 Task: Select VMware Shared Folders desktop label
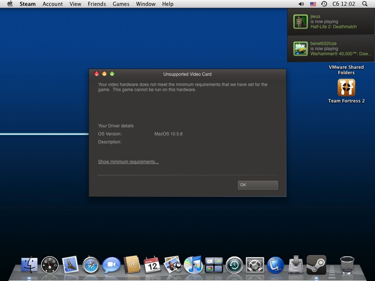pos(346,70)
